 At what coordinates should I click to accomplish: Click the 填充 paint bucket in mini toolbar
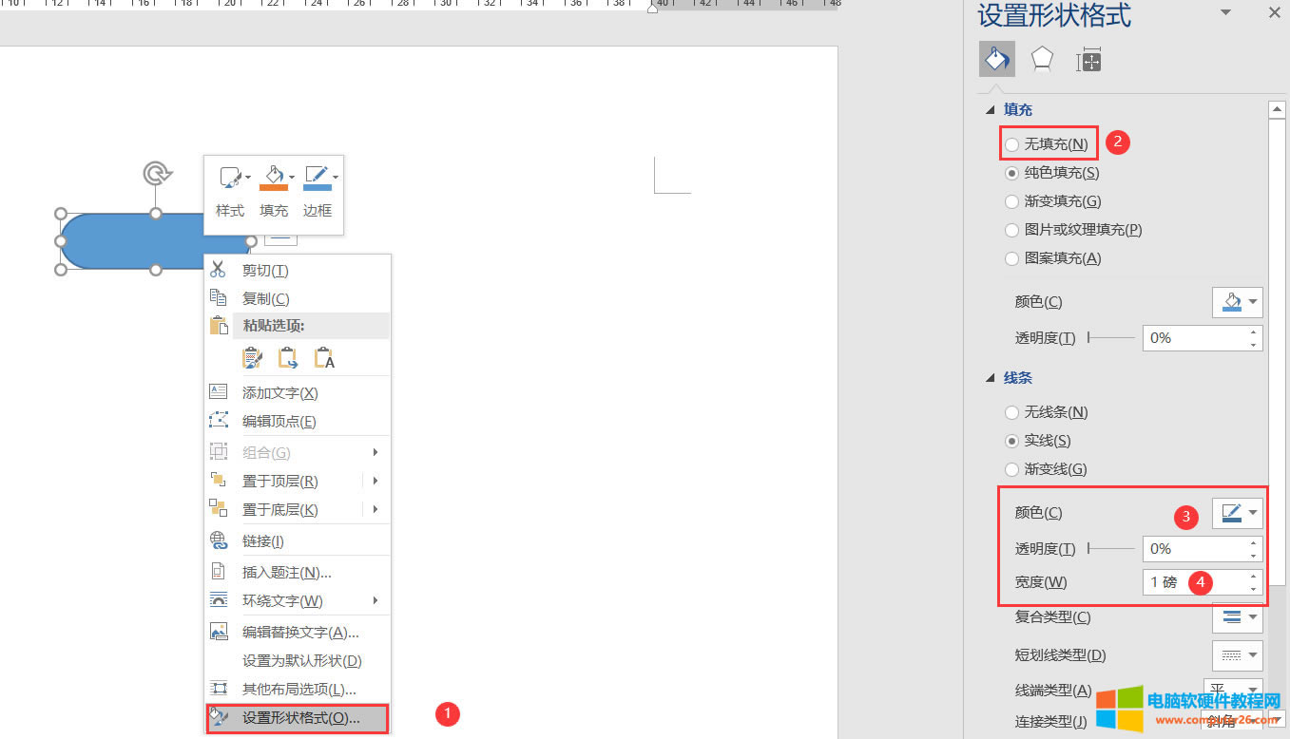click(x=273, y=178)
